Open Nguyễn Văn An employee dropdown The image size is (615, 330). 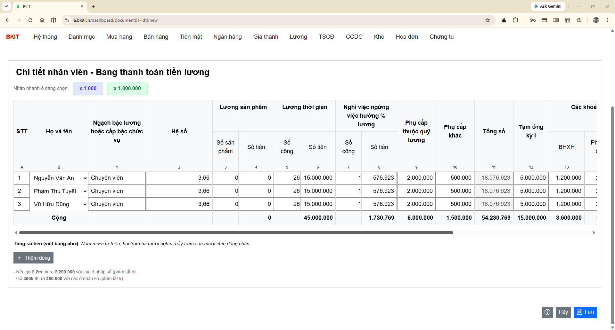point(59,178)
